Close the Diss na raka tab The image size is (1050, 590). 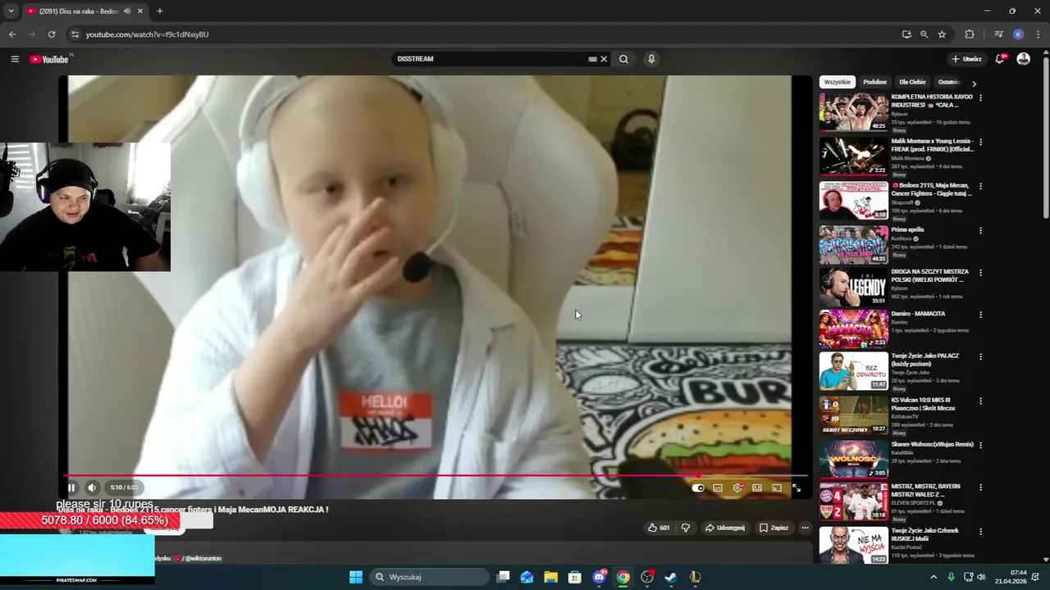pyautogui.click(x=140, y=11)
